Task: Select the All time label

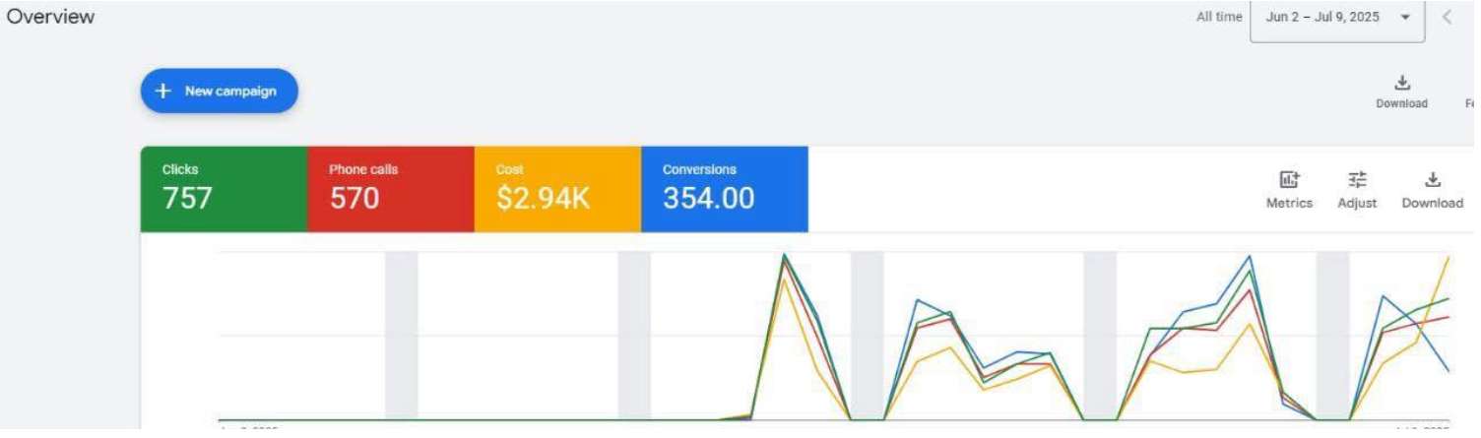Action: click(1218, 17)
